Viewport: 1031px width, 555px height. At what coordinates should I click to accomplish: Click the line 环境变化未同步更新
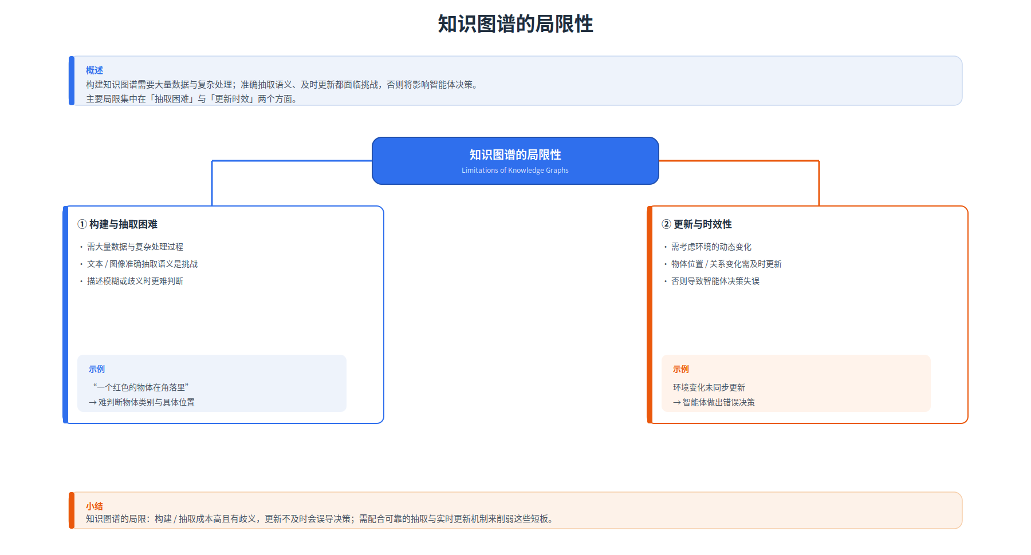coord(709,387)
